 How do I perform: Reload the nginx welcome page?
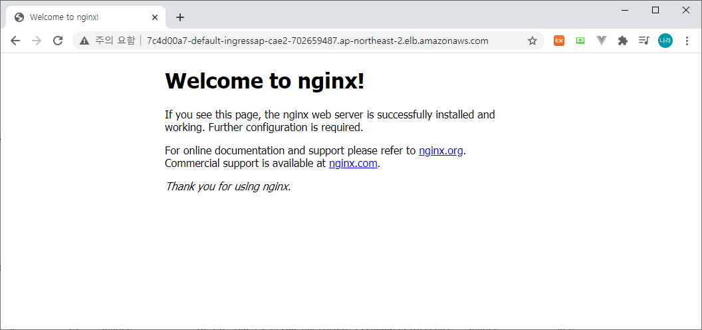click(58, 41)
